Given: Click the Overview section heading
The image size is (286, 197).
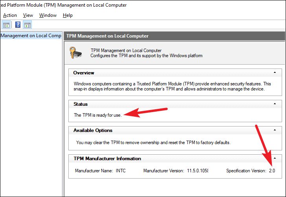Looking at the screenshot, I should pos(84,73).
